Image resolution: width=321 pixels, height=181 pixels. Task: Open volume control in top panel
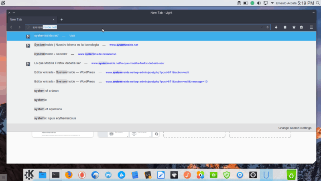259,3
